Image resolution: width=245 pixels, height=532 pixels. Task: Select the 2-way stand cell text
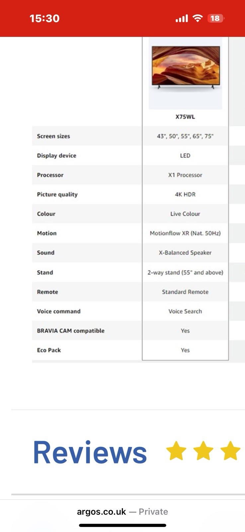tap(185, 272)
